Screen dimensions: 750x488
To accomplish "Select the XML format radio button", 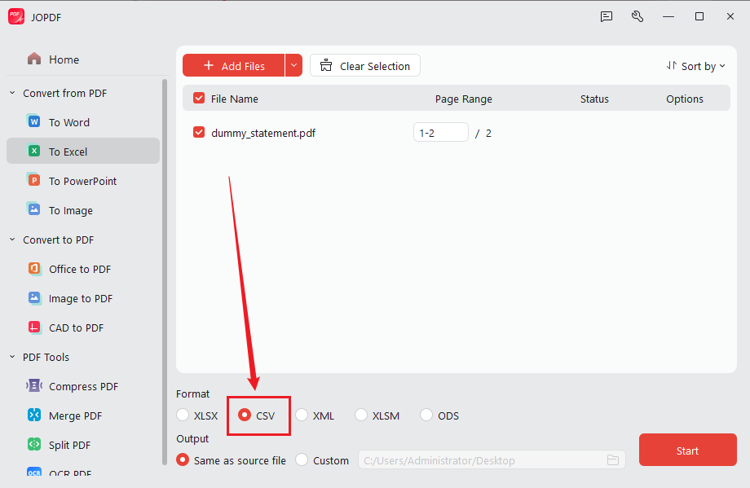I will [x=302, y=415].
